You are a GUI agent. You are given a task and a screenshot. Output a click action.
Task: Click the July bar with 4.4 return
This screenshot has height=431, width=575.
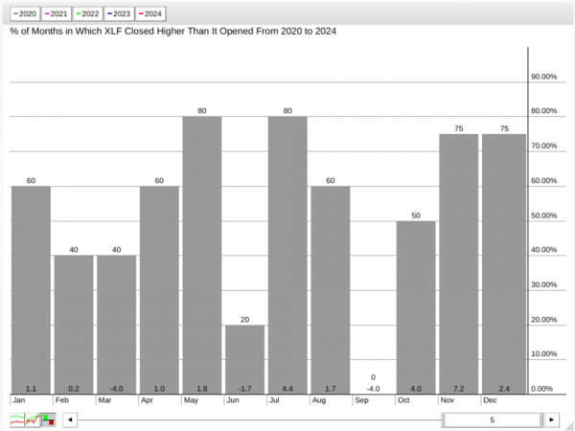(x=287, y=255)
